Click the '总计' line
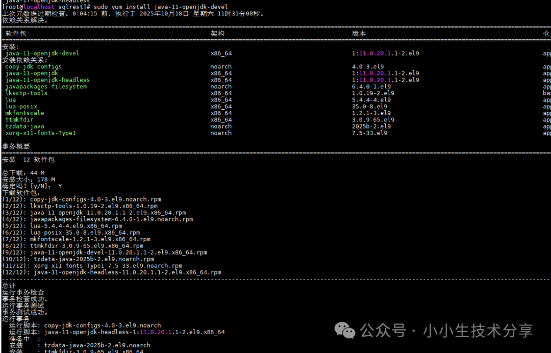 (x=9, y=286)
